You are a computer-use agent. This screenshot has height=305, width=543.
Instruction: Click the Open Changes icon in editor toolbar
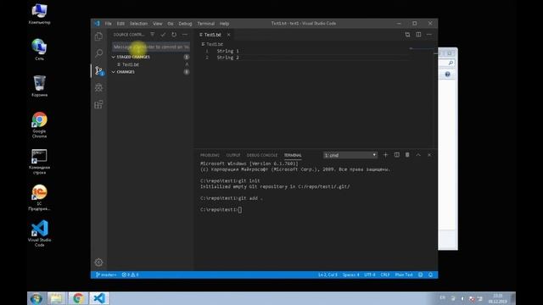(407, 35)
